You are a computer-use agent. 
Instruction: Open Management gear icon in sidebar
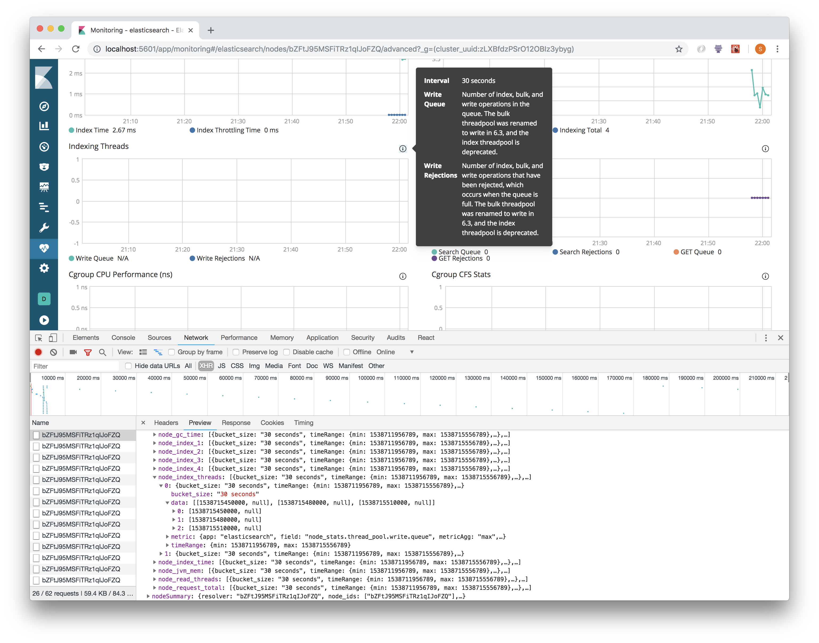coord(44,268)
